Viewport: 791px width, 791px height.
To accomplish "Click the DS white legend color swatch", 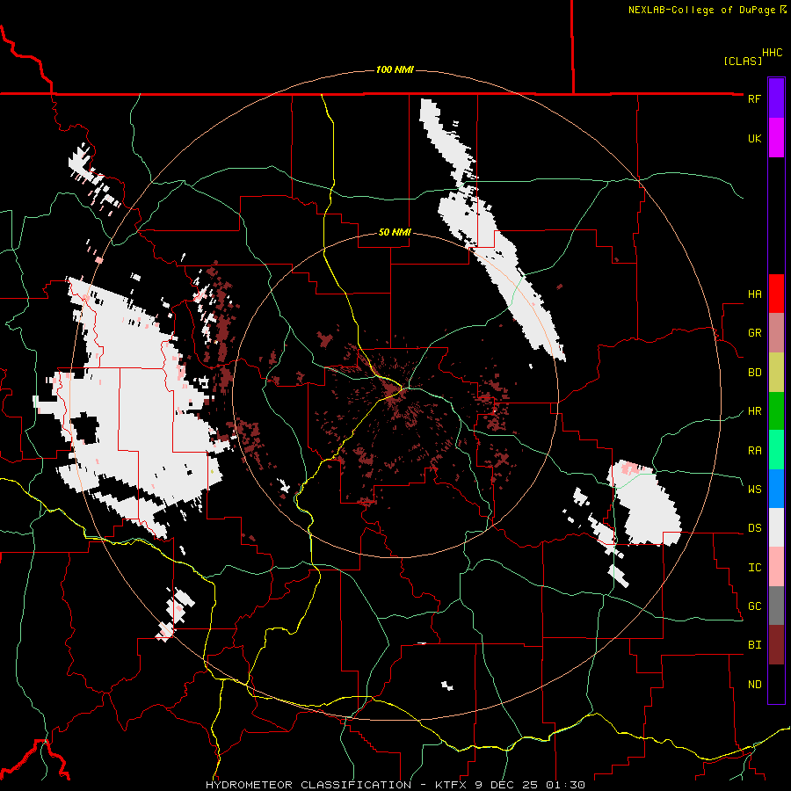I will [x=776, y=527].
